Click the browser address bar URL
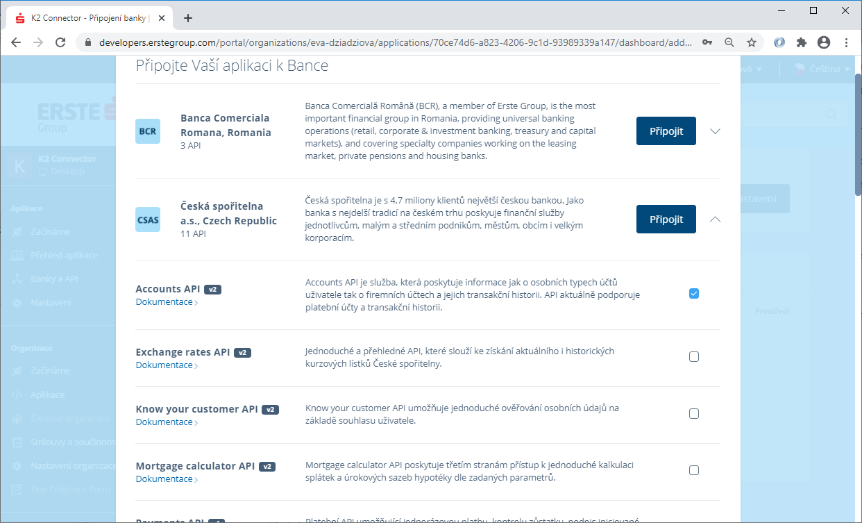 coord(394,42)
